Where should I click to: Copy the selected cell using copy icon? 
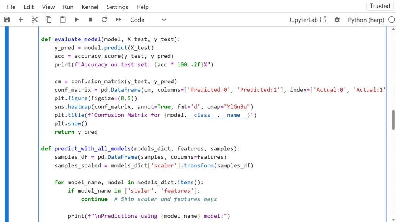click(48, 19)
